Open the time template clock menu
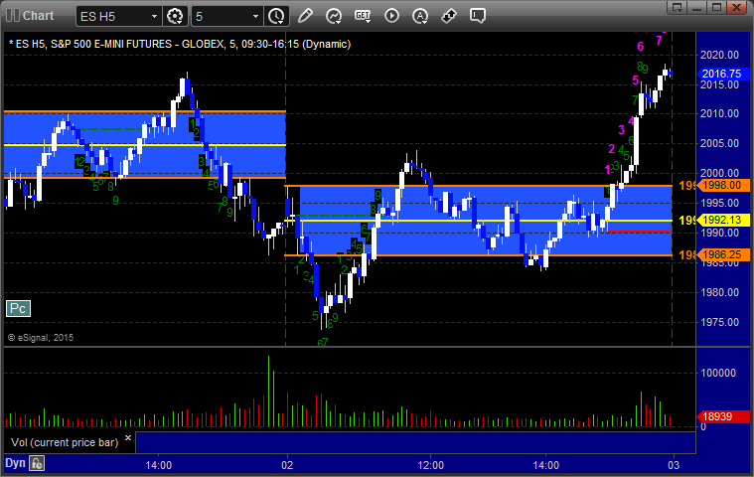 point(276,16)
